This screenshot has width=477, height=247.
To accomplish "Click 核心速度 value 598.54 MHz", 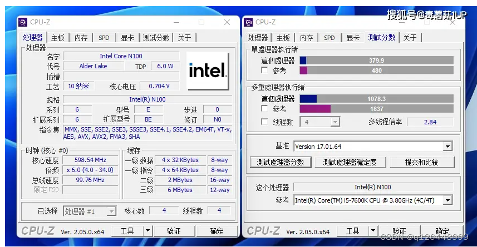I will pos(90,160).
